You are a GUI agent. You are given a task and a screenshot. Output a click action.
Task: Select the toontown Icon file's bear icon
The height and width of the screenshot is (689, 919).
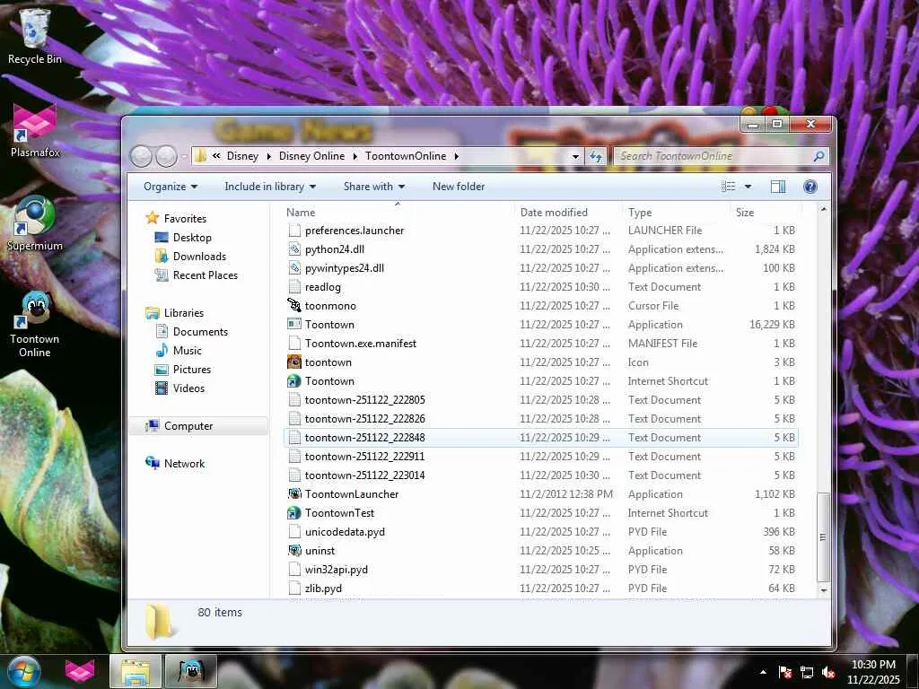(294, 362)
